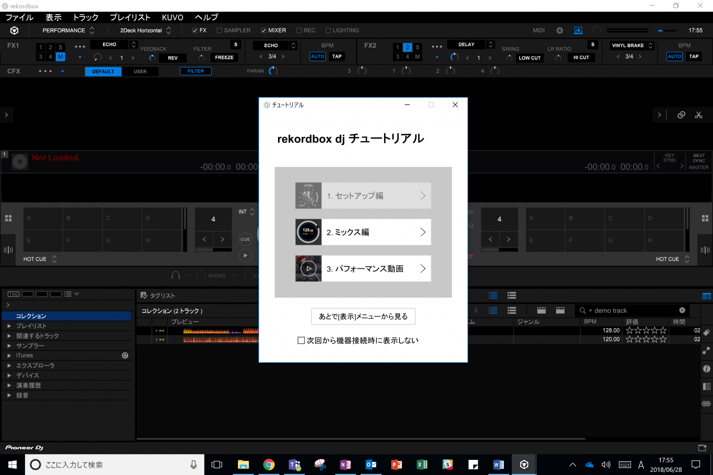Open the 表示 menu
The width and height of the screenshot is (713, 475).
click(x=53, y=17)
